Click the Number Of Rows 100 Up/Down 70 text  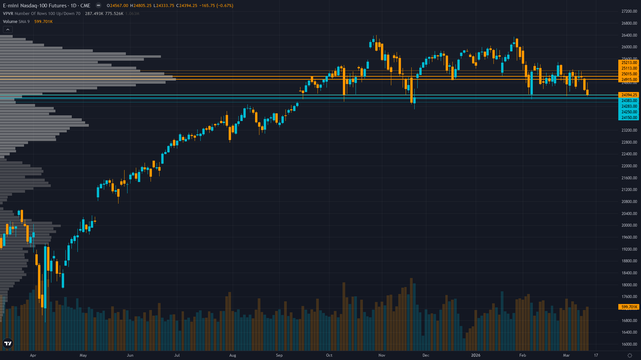48,14
